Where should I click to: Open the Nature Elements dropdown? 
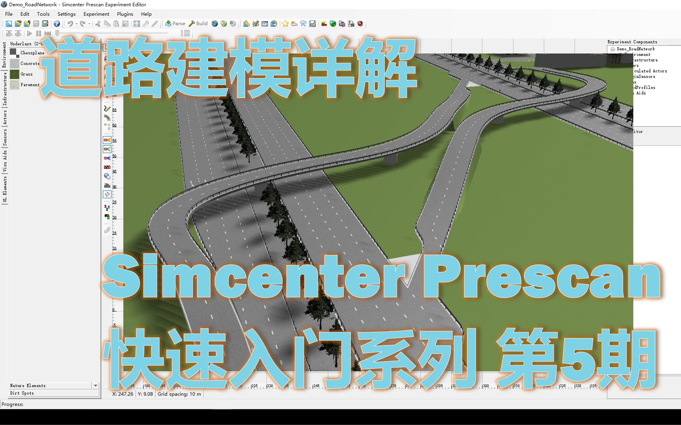(96, 386)
